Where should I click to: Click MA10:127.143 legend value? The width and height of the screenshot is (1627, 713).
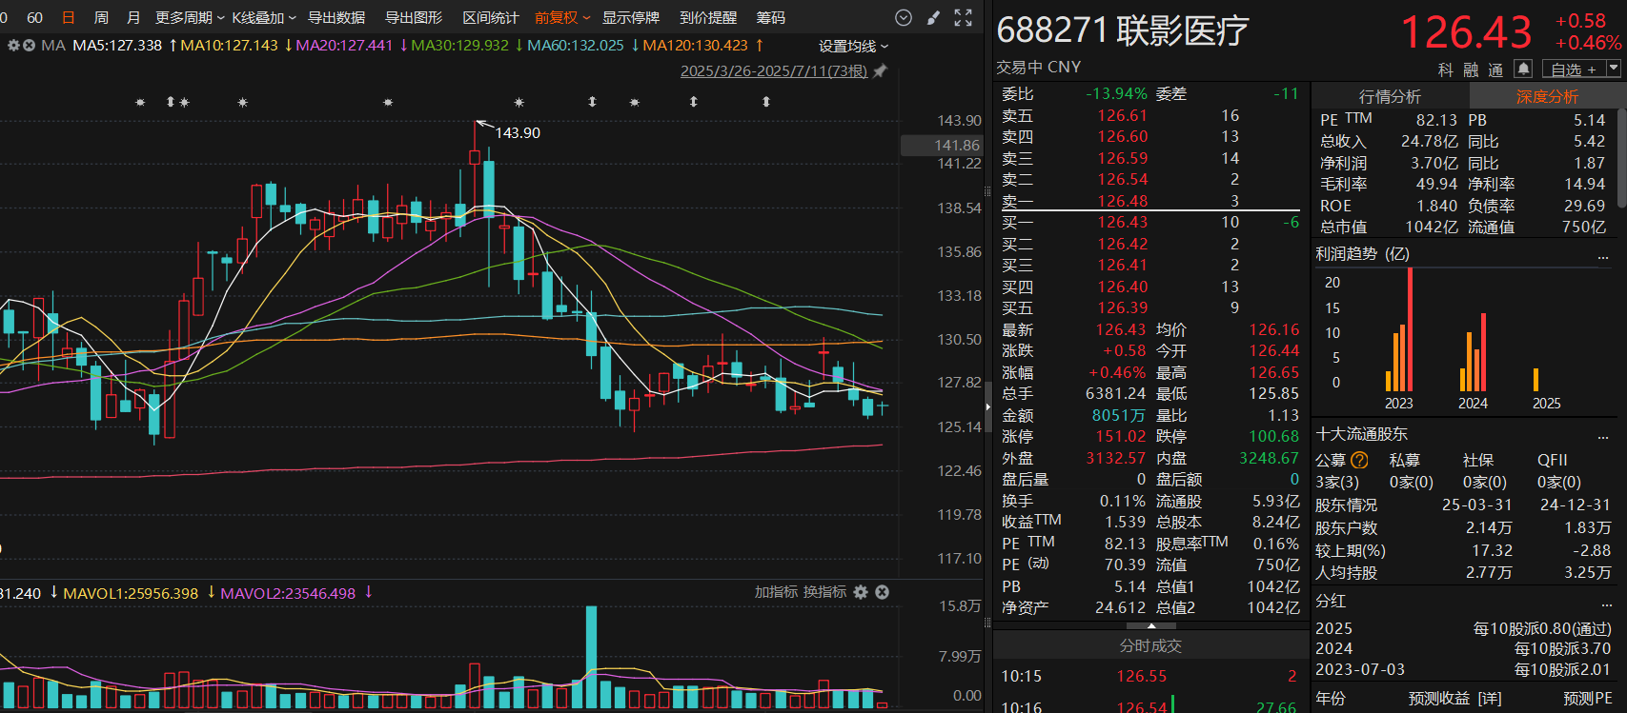point(230,46)
